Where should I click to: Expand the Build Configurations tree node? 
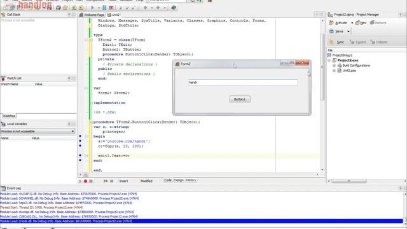(x=335, y=66)
